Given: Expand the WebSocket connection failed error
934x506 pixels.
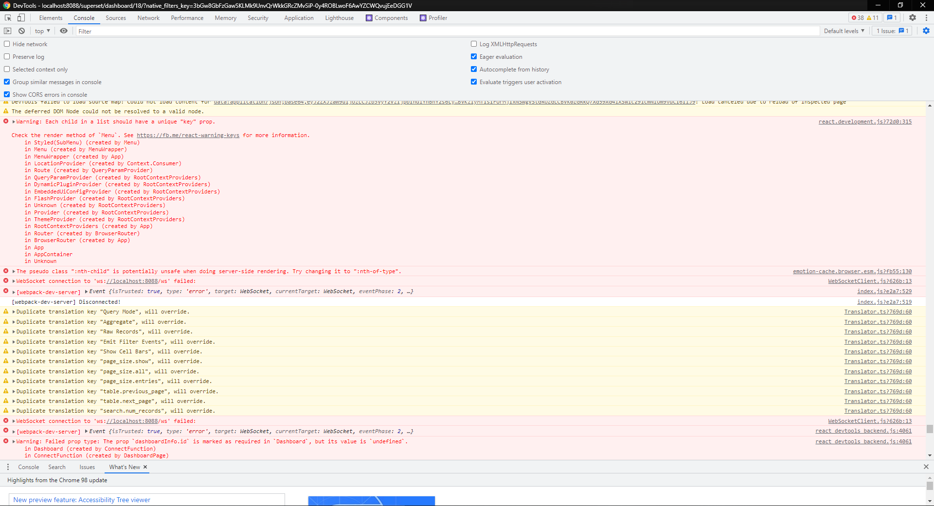Looking at the screenshot, I should (x=13, y=281).
